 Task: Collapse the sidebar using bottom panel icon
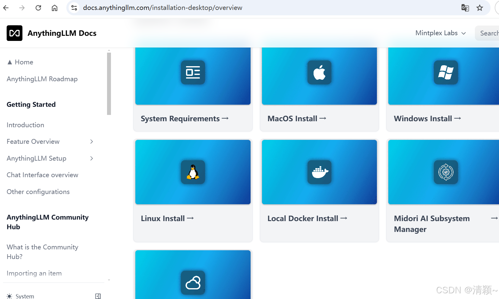point(98,296)
